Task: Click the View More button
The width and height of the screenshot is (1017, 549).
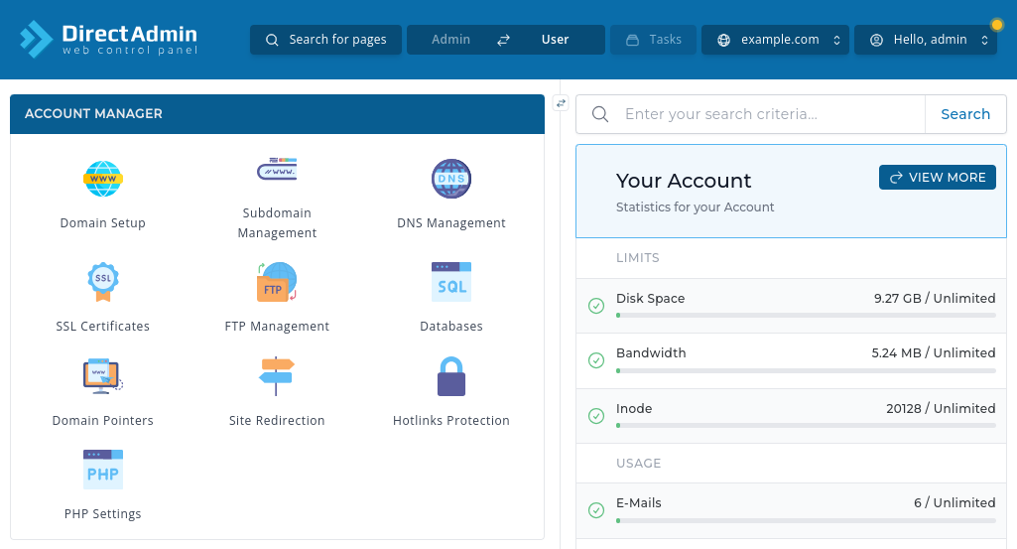Action: click(937, 178)
